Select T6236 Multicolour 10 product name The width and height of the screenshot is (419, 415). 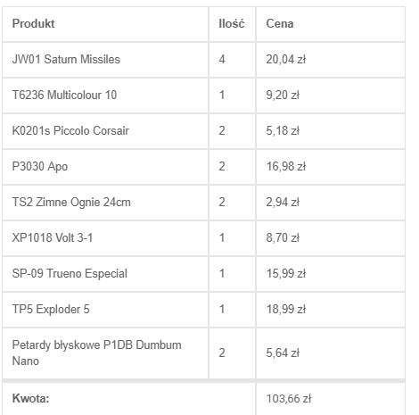click(64, 95)
